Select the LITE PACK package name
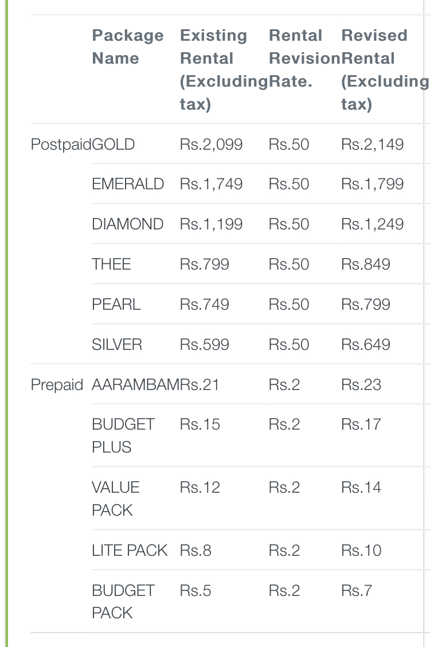 130,550
